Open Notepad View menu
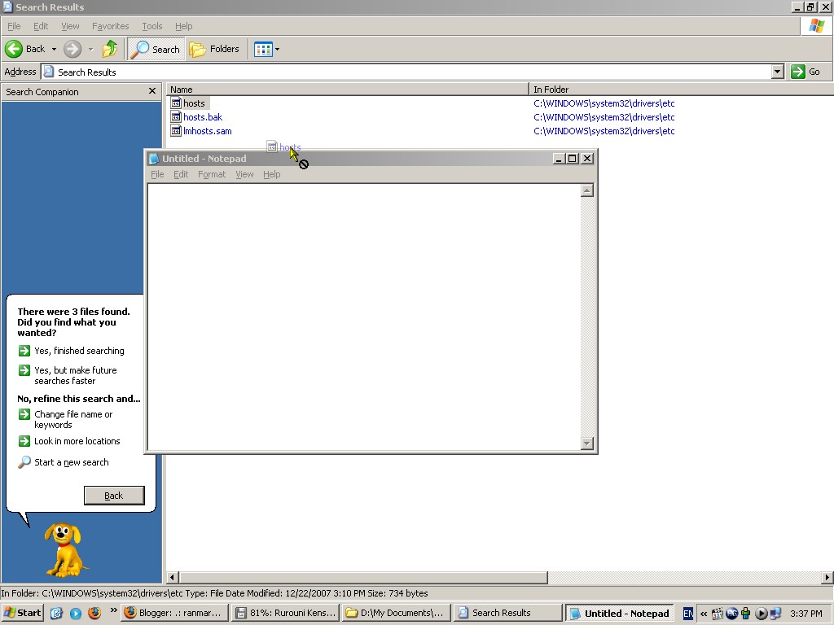Screen dimensions: 834x625 (244, 174)
